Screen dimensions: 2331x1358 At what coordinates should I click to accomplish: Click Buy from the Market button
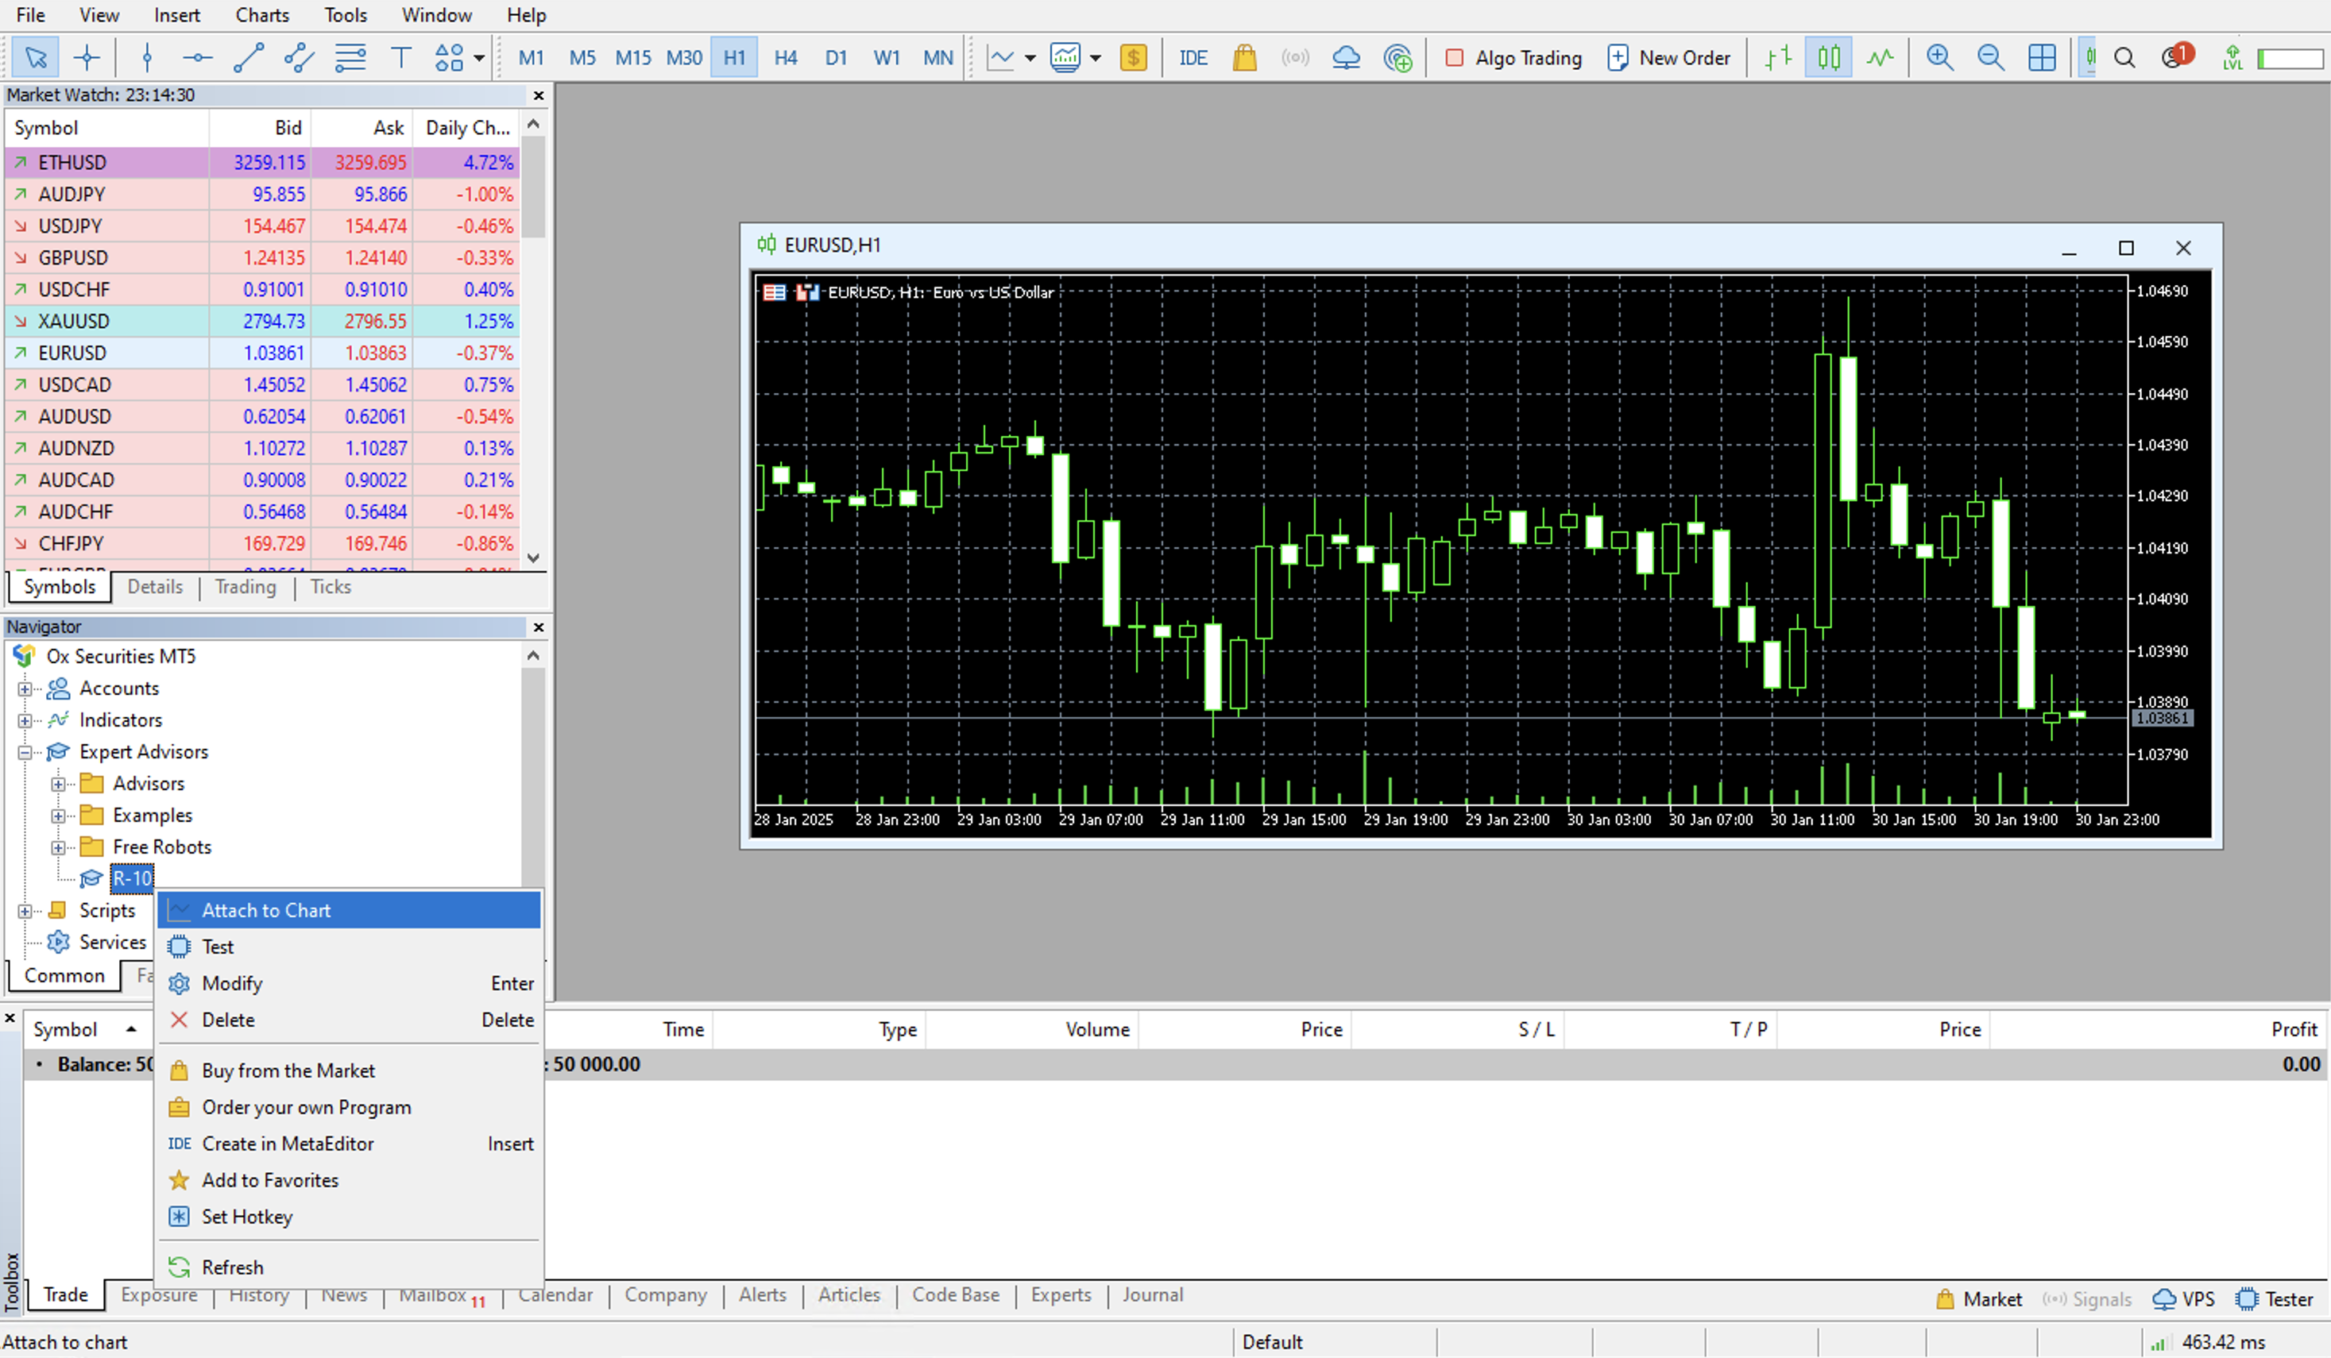tap(288, 1069)
